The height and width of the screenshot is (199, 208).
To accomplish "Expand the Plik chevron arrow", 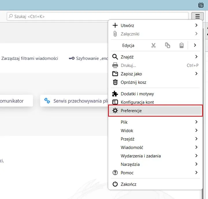I will 196,122.
